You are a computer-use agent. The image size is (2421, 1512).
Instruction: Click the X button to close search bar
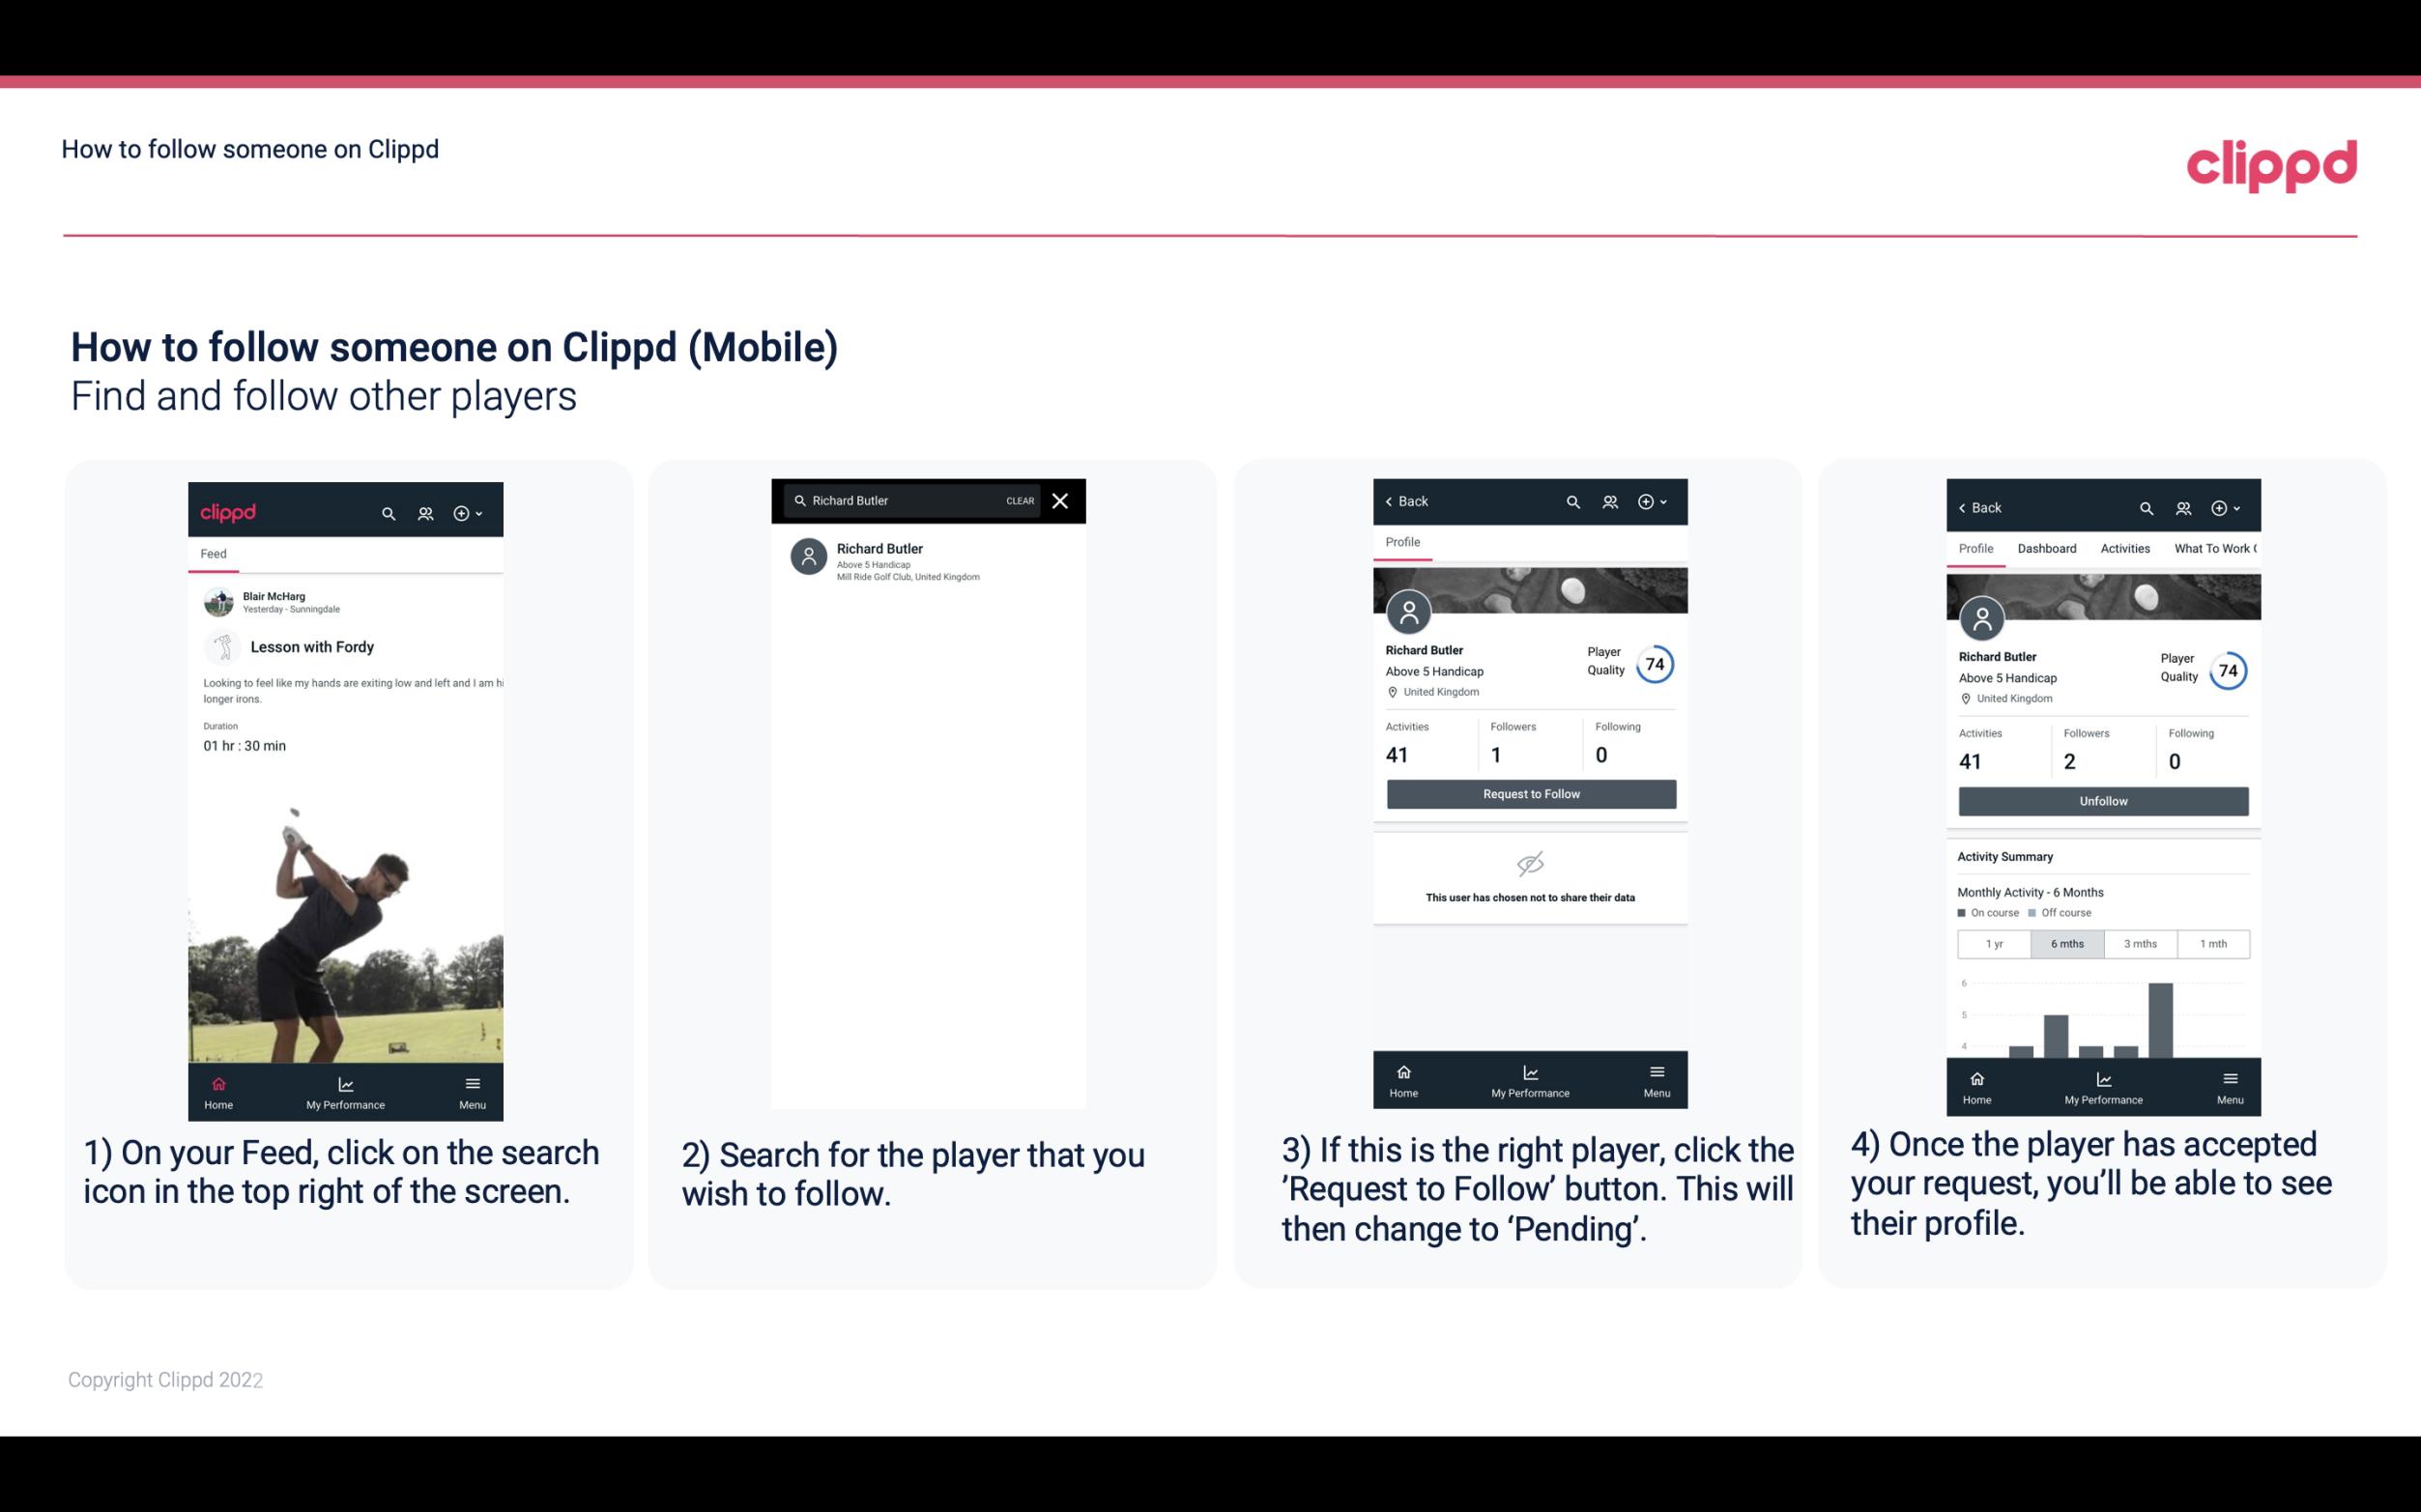tap(1062, 501)
